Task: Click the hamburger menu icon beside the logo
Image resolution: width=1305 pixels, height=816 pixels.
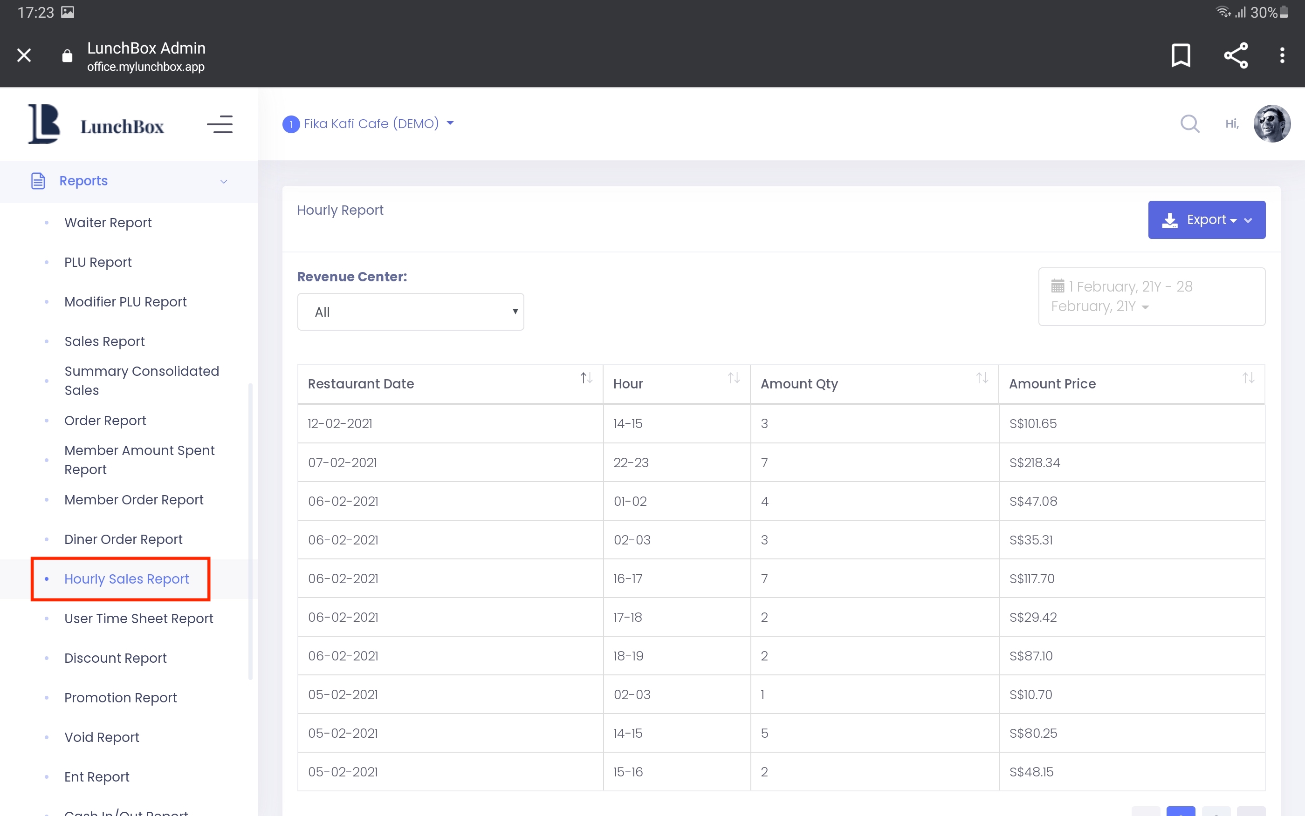Action: pos(220,125)
